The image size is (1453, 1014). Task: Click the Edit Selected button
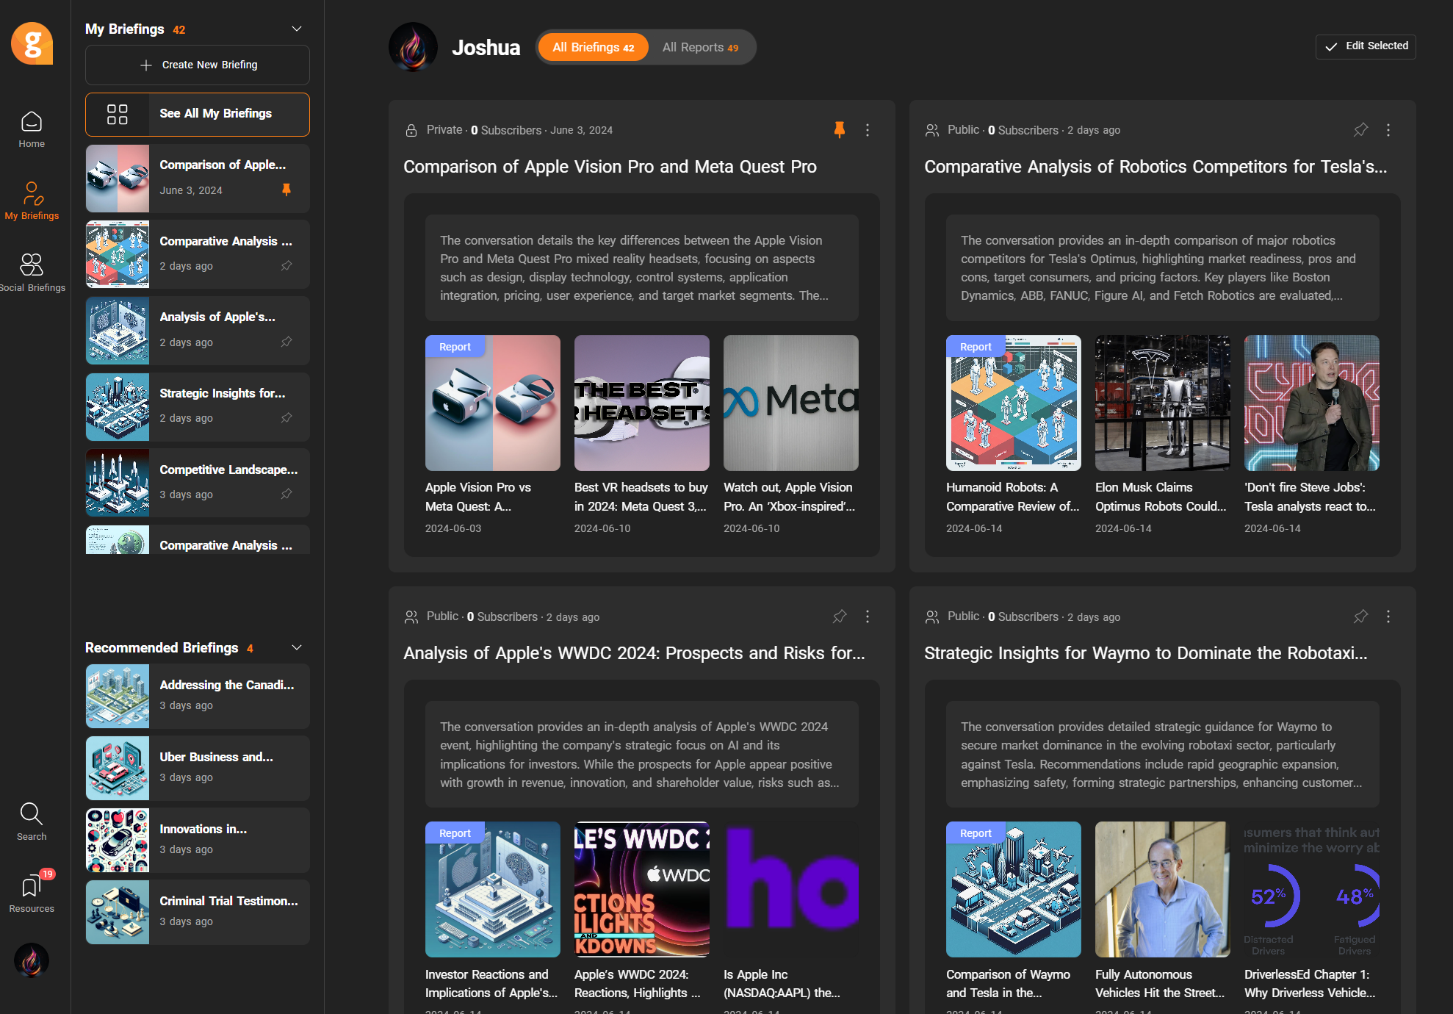tap(1366, 46)
